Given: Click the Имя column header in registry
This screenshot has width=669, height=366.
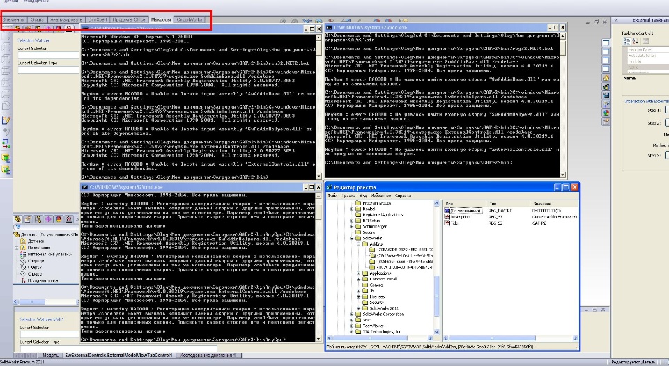Looking at the screenshot, I should (465, 204).
